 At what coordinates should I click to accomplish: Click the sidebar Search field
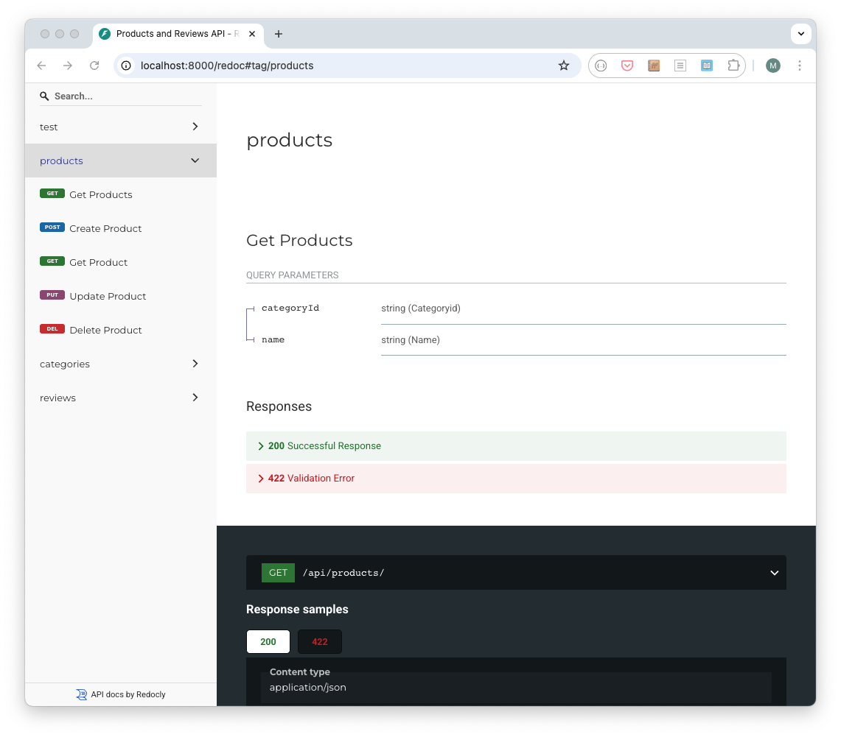tap(125, 96)
